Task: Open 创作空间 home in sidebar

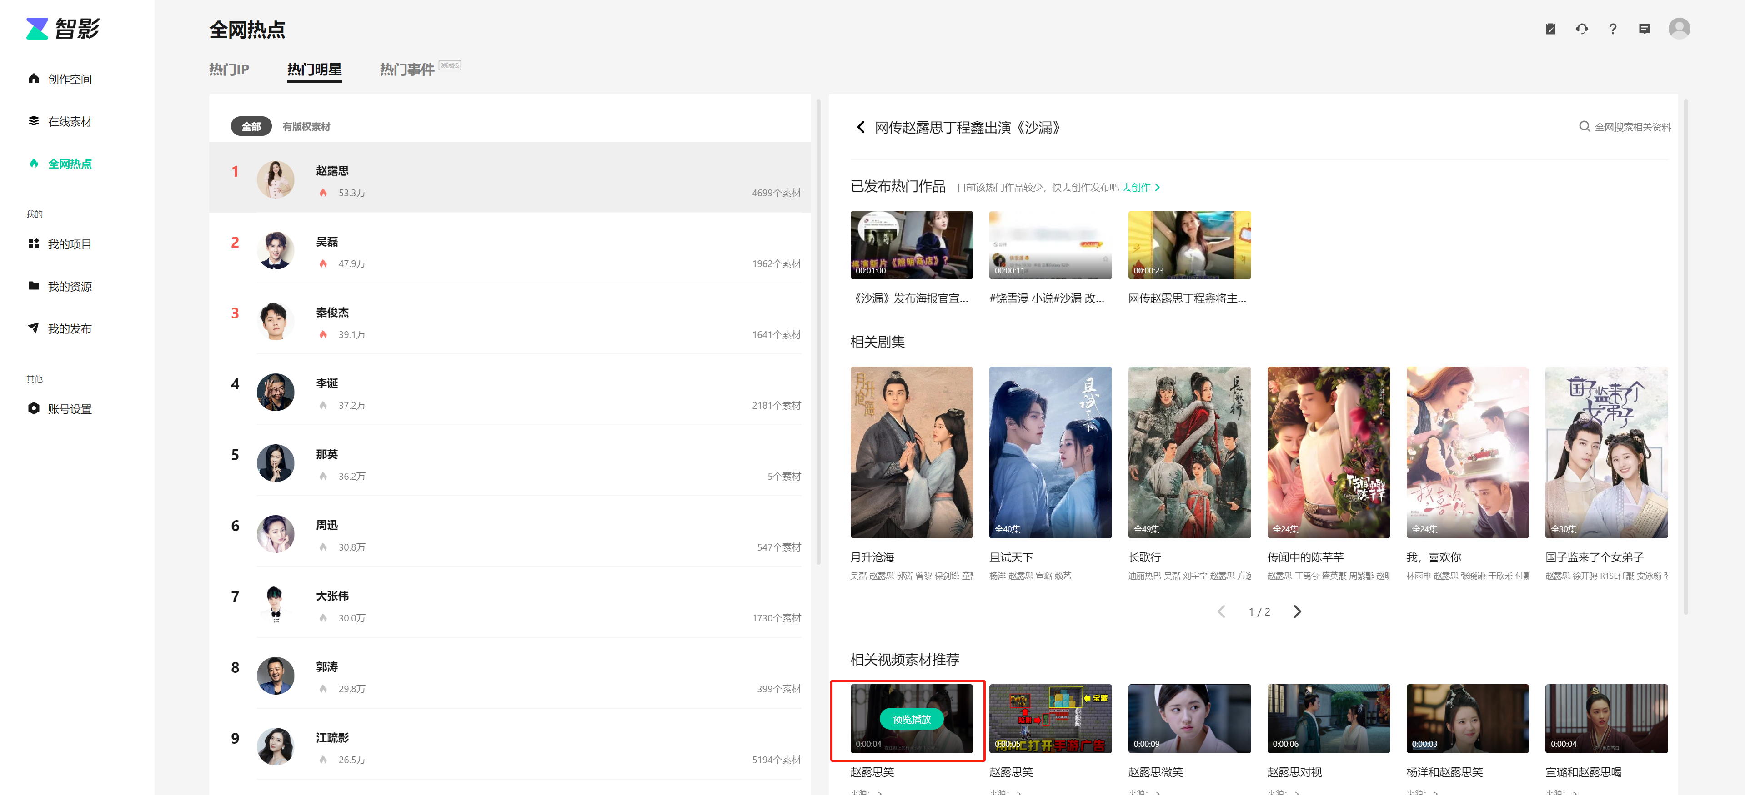Action: pyautogui.click(x=60, y=79)
